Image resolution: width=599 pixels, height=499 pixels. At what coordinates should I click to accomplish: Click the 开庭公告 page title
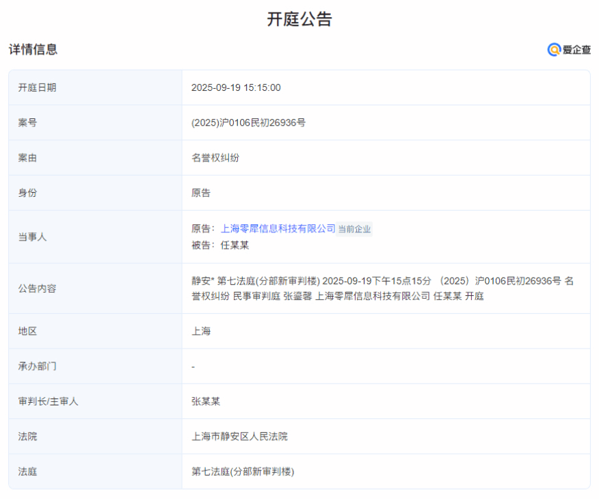pos(299,19)
